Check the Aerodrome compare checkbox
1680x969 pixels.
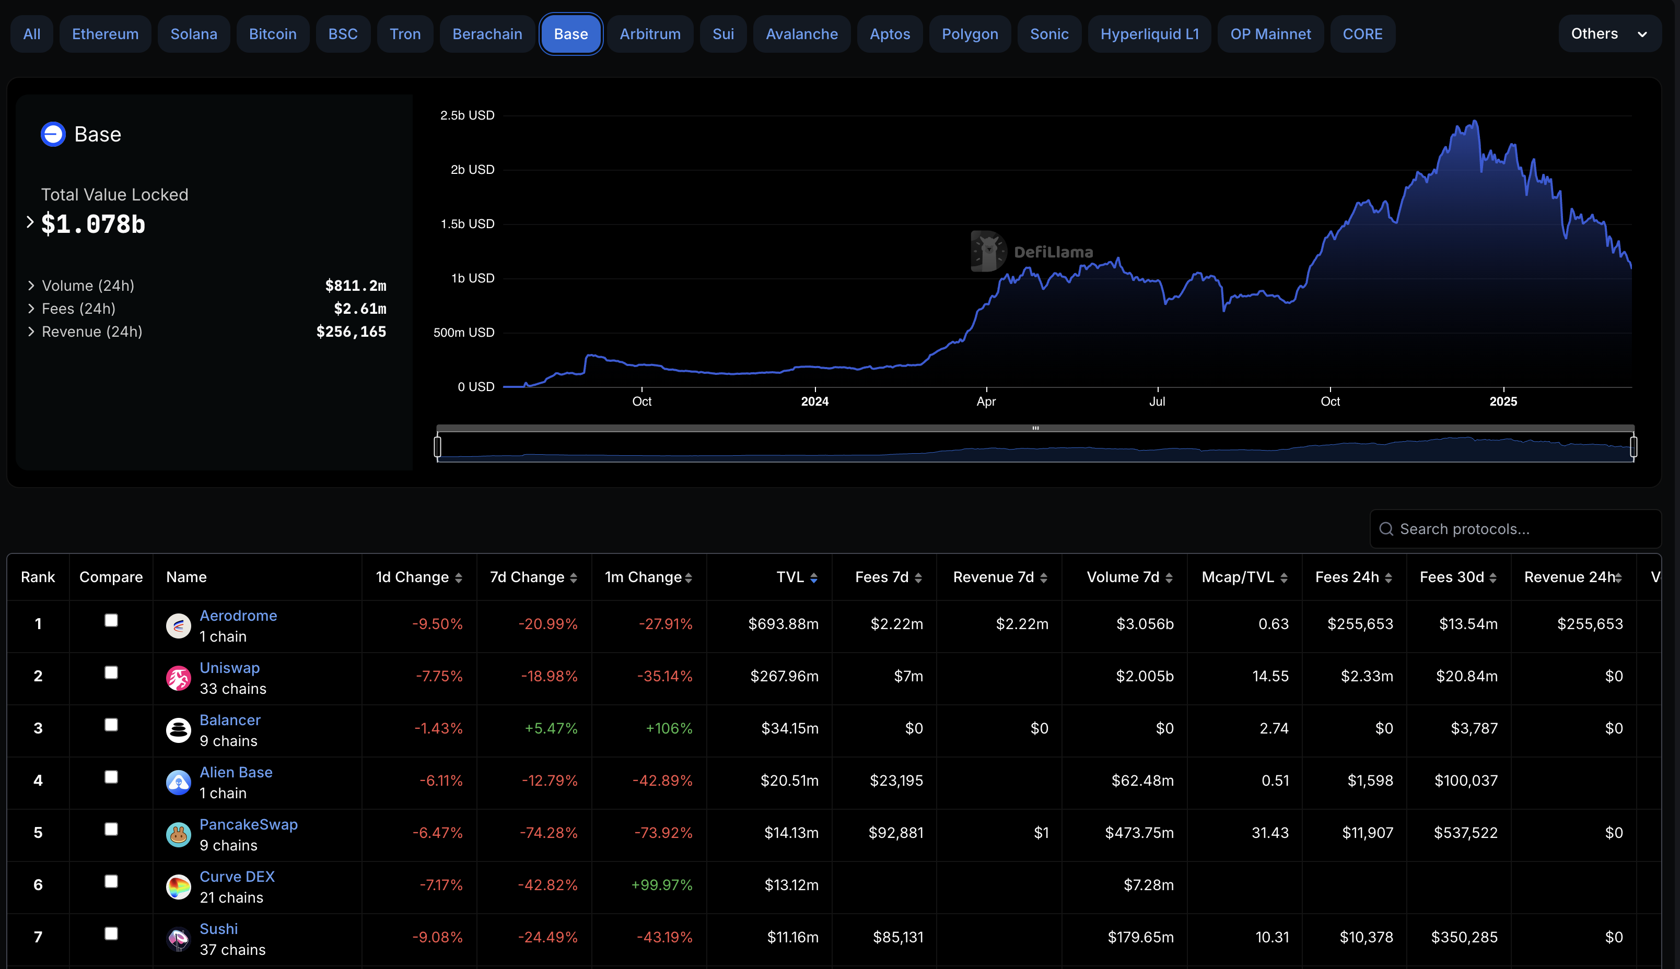pyautogui.click(x=111, y=620)
